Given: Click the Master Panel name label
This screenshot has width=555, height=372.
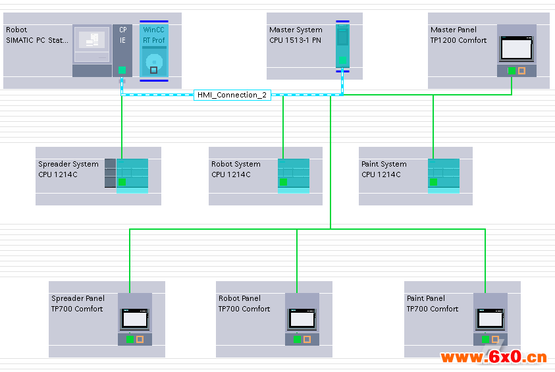Looking at the screenshot, I should point(454,30).
